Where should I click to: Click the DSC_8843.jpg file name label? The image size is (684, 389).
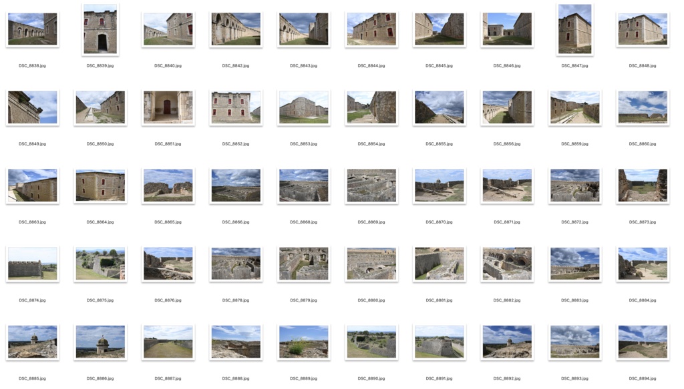pyautogui.click(x=304, y=66)
